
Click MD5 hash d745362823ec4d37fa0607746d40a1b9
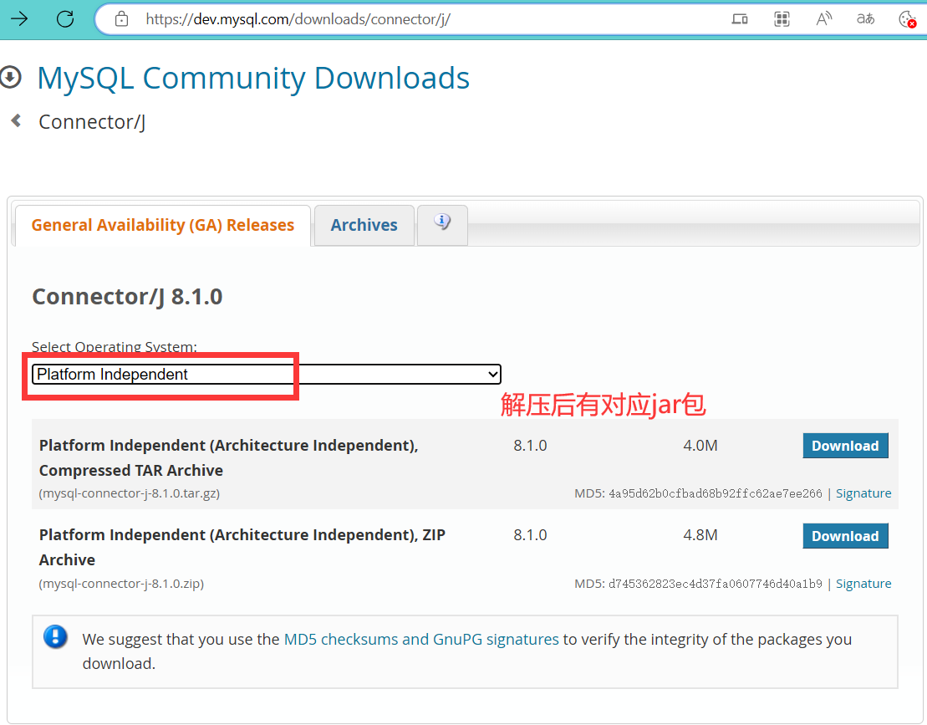pyautogui.click(x=716, y=584)
